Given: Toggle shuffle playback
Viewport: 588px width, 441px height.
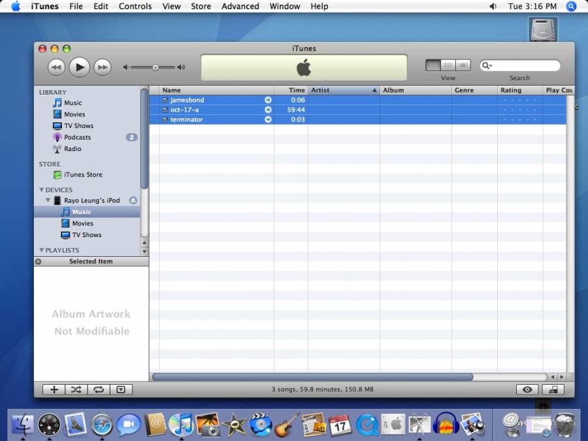Looking at the screenshot, I should coord(76,389).
